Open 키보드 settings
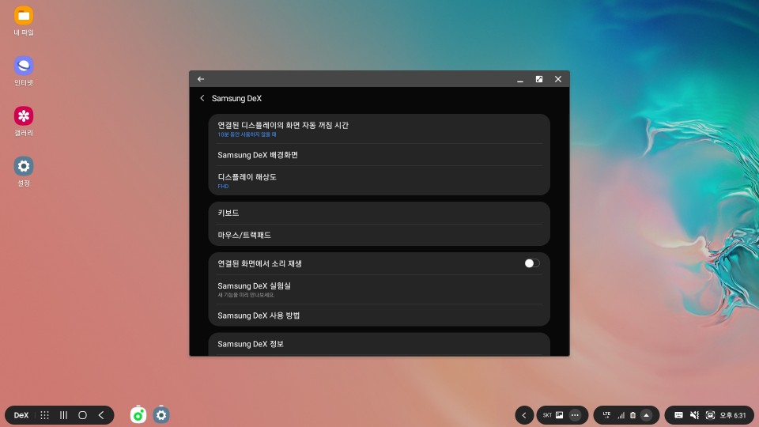759x427 pixels. pyautogui.click(x=379, y=213)
